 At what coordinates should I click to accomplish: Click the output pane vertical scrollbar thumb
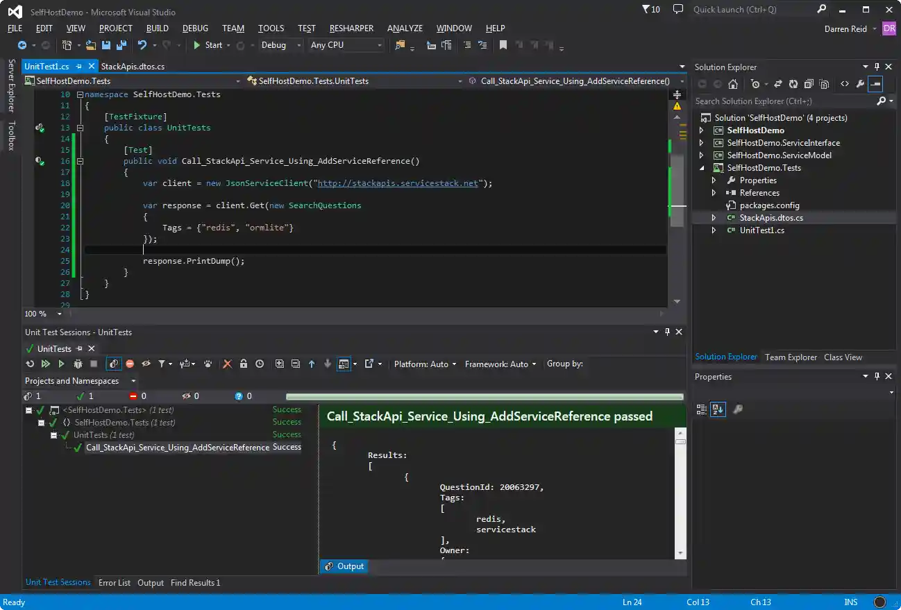point(680,441)
